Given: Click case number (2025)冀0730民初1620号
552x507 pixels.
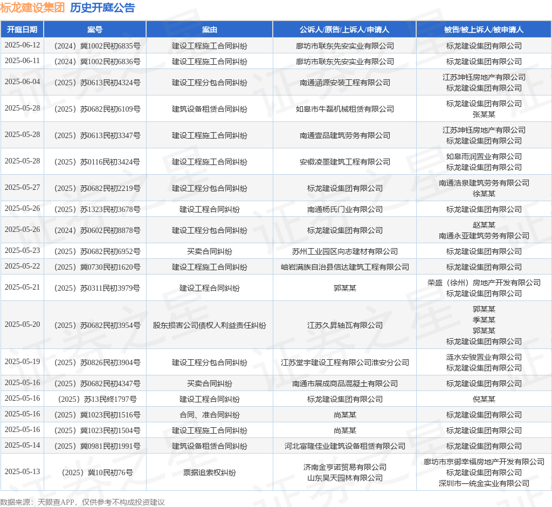Looking at the screenshot, I should (97, 267).
